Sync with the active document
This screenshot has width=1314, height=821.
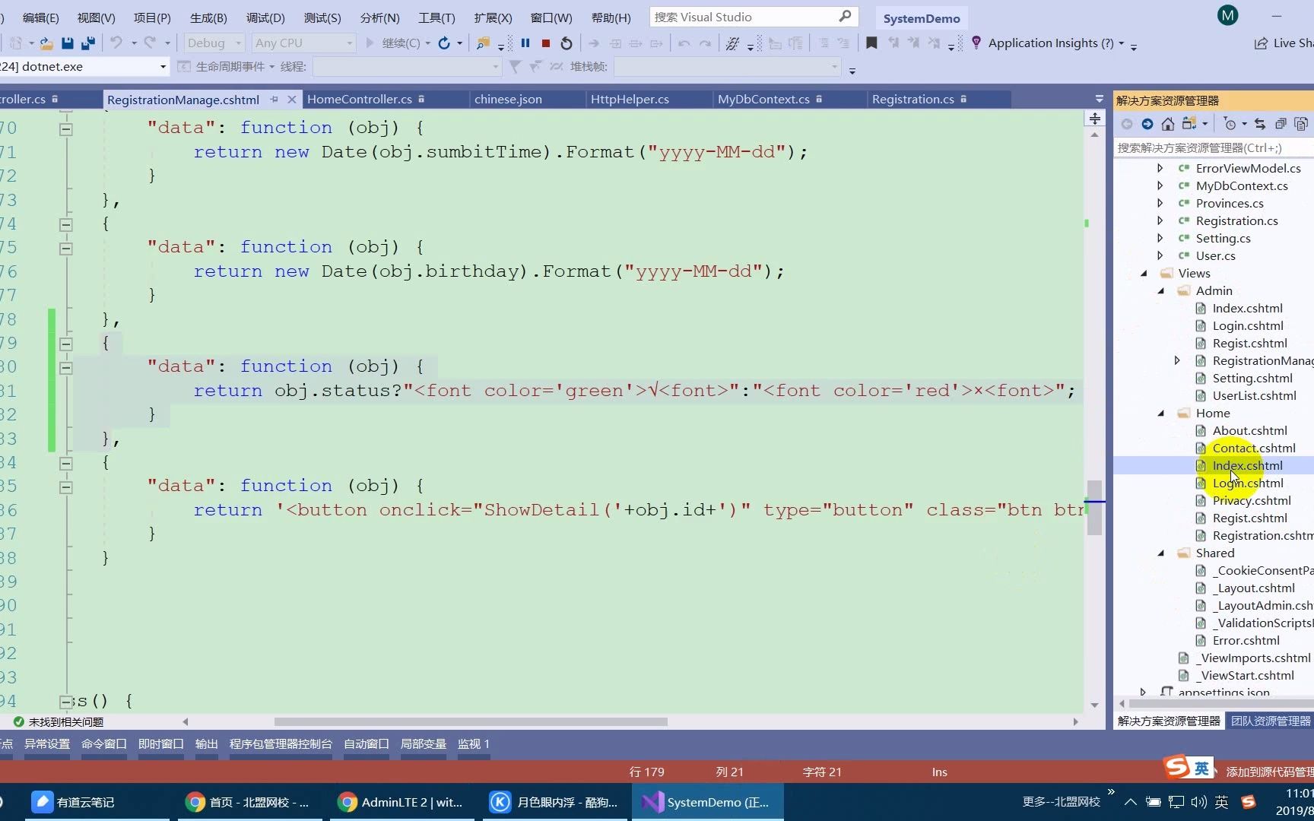pyautogui.click(x=1260, y=124)
